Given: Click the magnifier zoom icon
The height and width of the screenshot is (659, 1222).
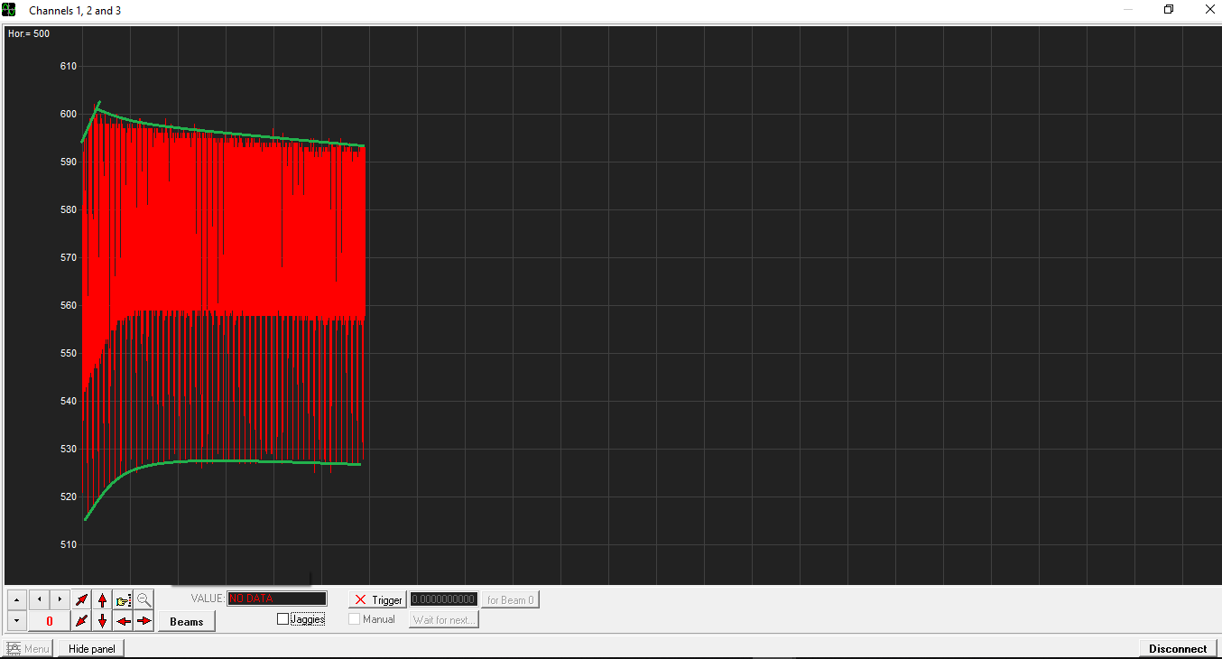Looking at the screenshot, I should [144, 599].
